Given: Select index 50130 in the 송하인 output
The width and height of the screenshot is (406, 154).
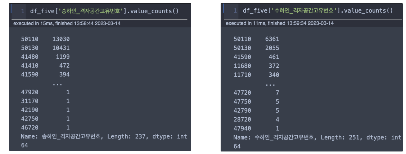Looking at the screenshot, I should click(x=30, y=48).
